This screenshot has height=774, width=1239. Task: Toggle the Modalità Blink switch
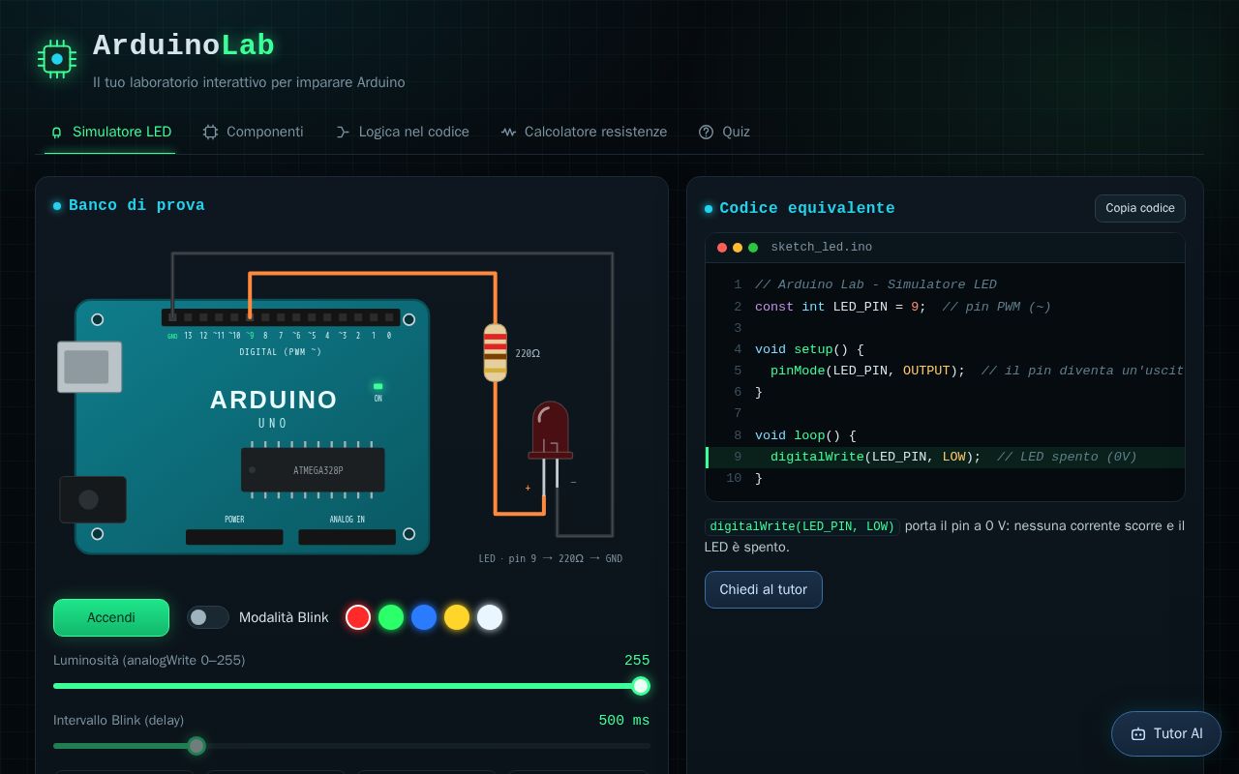208,617
